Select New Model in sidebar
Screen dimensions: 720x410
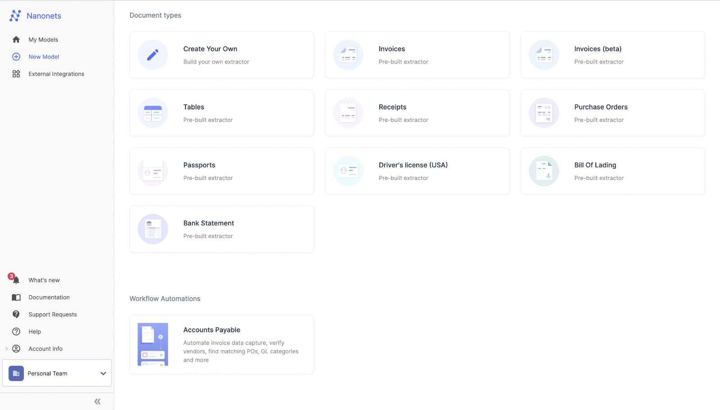click(x=44, y=57)
